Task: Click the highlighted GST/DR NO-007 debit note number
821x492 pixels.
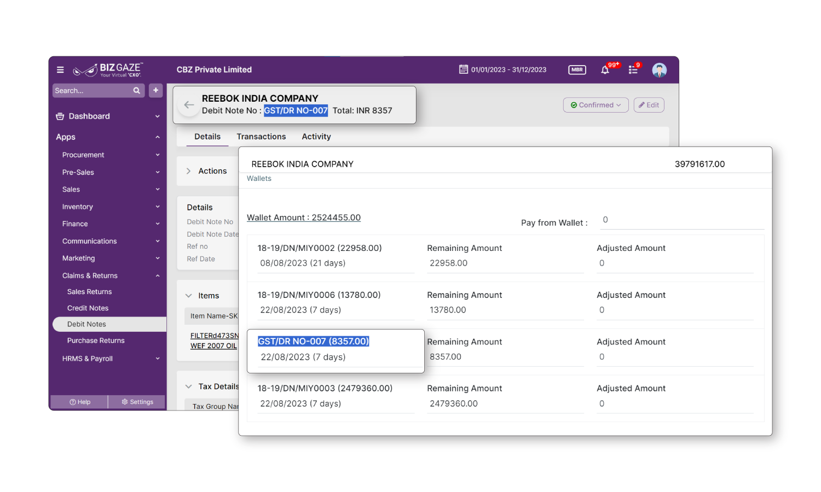Action: 296,110
